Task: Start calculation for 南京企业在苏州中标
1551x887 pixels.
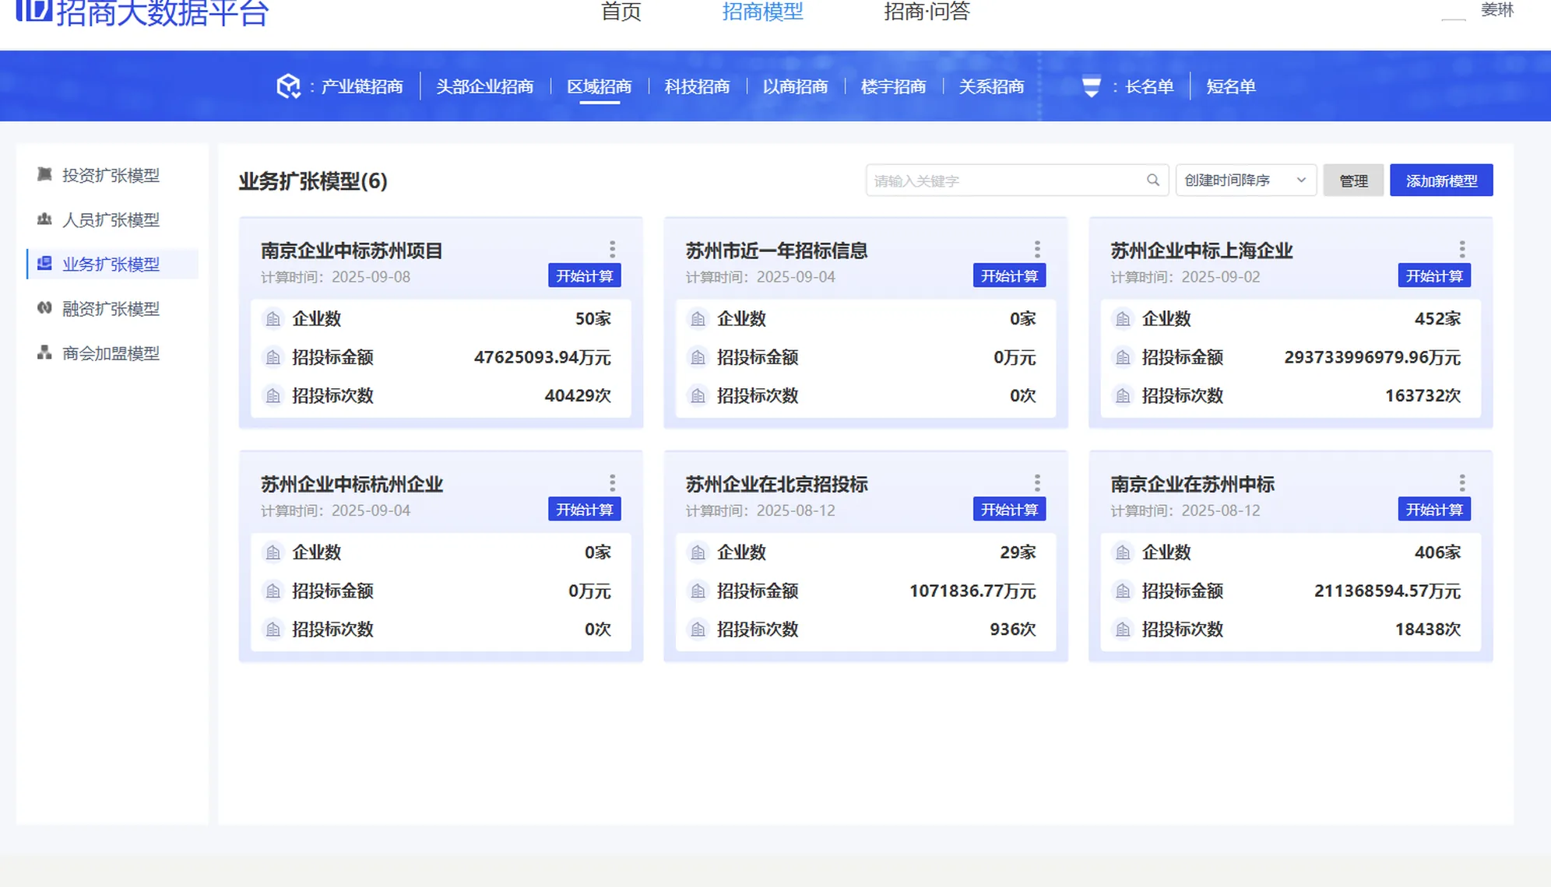Action: [1434, 510]
